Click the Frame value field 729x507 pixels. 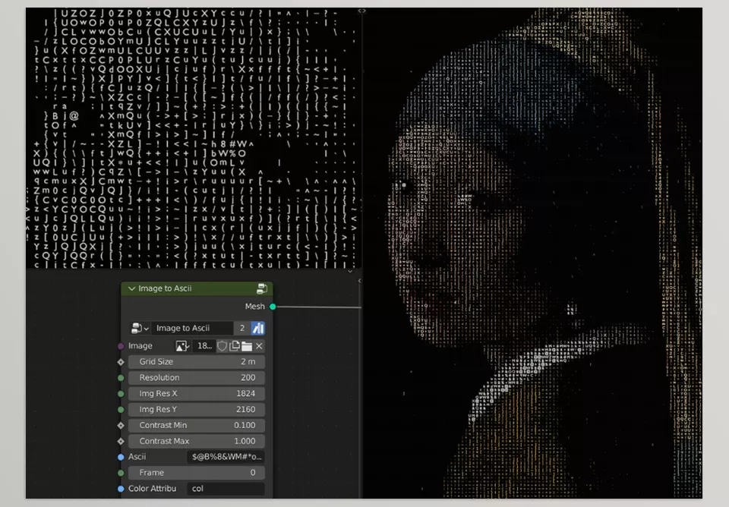(x=197, y=473)
